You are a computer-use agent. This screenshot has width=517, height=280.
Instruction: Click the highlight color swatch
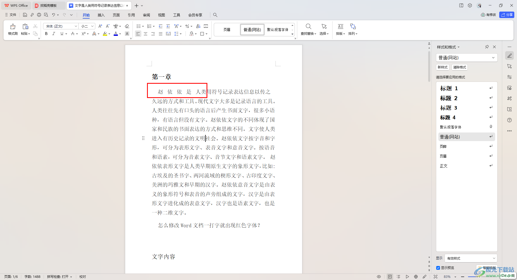coord(105,34)
